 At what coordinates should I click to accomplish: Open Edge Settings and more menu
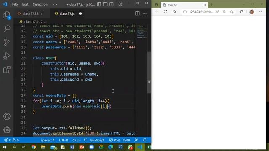(261, 12)
